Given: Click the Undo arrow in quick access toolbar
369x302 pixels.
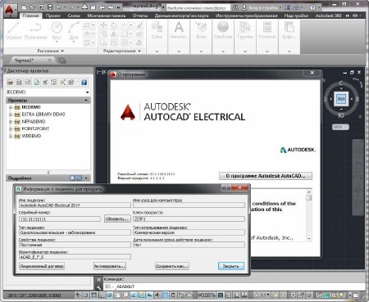Looking at the screenshot, I should pos(58,7).
